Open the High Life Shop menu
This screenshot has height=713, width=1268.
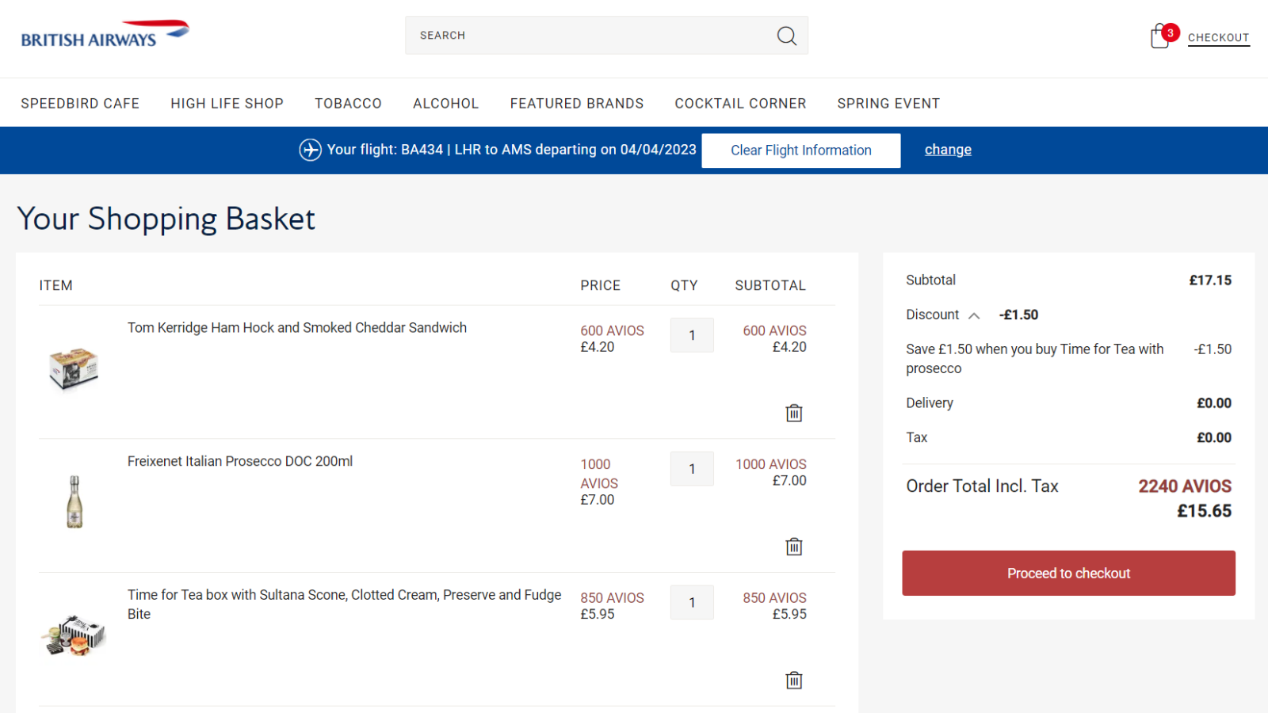(227, 104)
